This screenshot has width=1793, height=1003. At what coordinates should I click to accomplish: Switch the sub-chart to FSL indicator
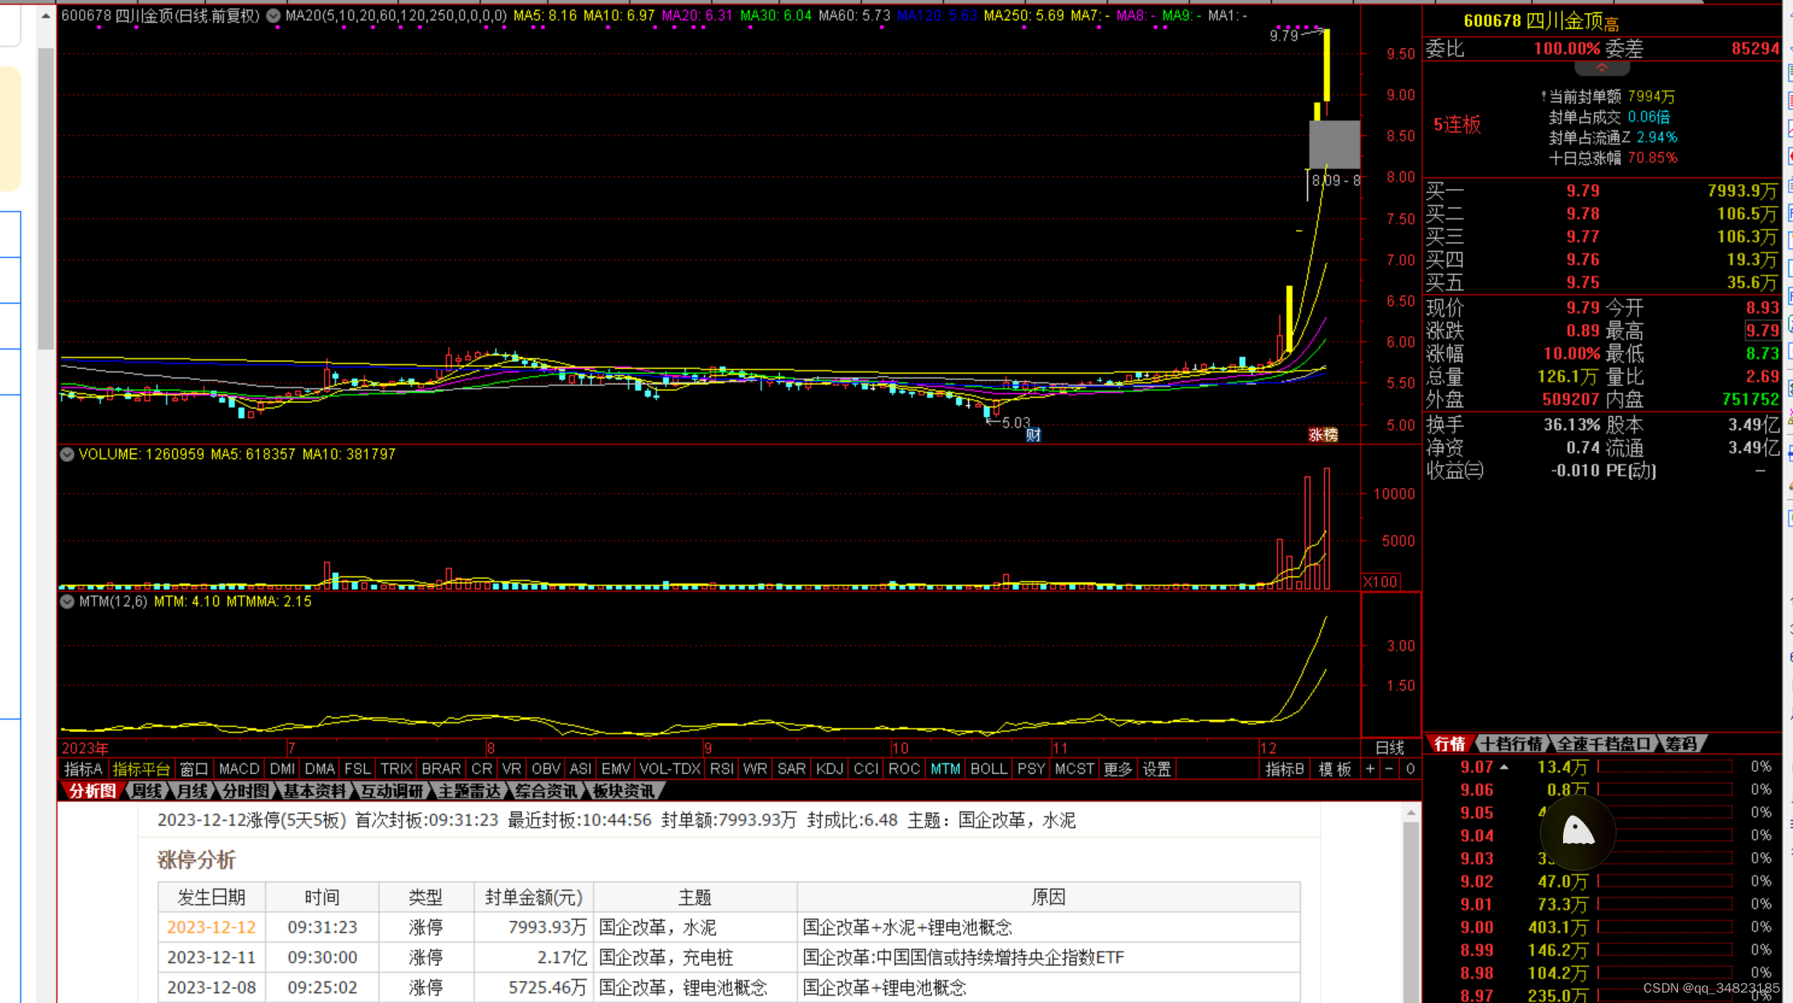pyautogui.click(x=357, y=769)
